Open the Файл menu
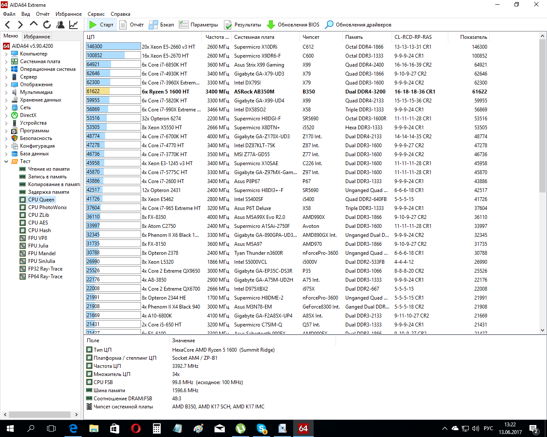This screenshot has width=547, height=437. (x=9, y=14)
